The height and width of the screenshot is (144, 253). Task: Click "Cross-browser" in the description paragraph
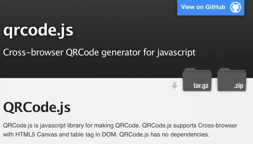click(218, 125)
